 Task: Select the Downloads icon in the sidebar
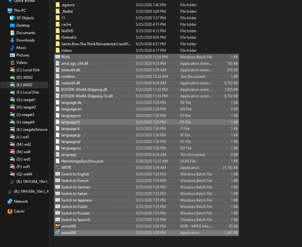coord(12,40)
